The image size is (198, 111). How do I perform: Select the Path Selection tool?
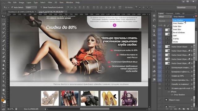3,81
